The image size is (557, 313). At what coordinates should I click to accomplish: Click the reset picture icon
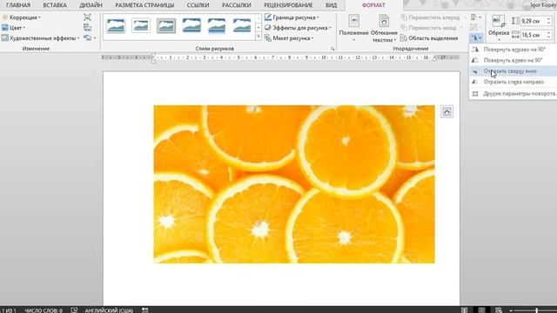click(x=87, y=37)
